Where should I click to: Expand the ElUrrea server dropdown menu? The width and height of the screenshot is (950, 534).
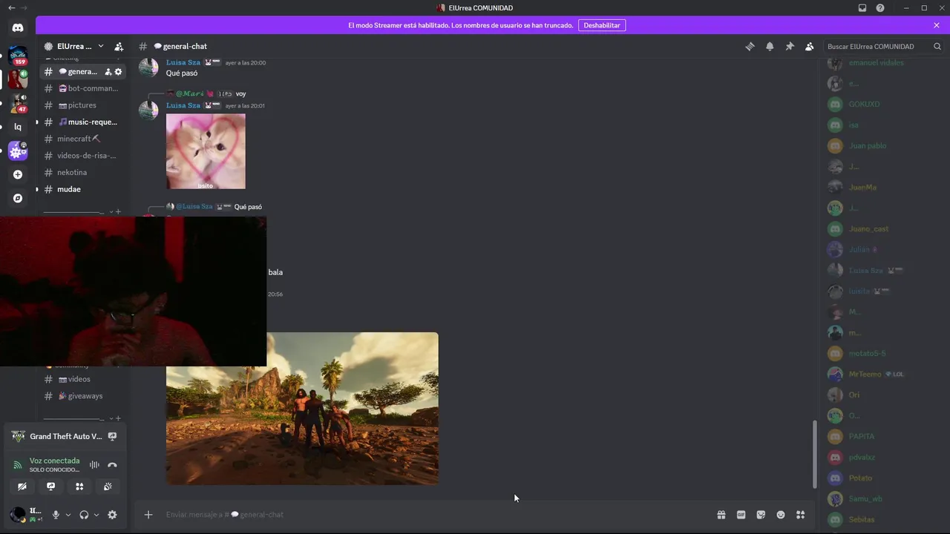(101, 46)
